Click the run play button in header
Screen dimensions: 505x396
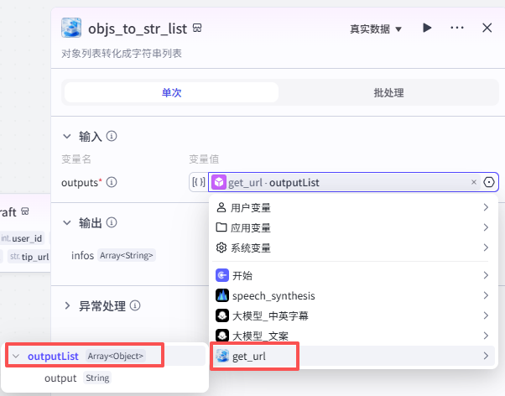pos(427,28)
